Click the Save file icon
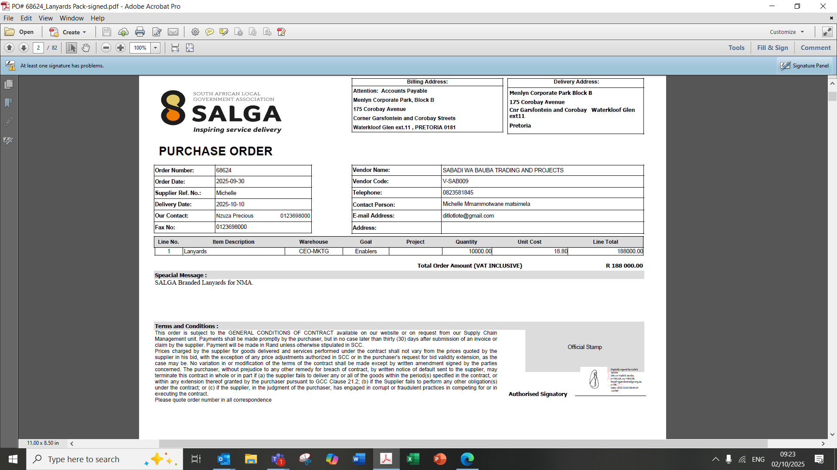Image resolution: width=837 pixels, height=470 pixels. [x=107, y=32]
